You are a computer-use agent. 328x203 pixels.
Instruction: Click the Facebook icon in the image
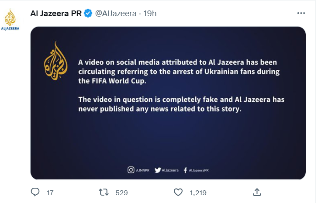tap(185, 170)
